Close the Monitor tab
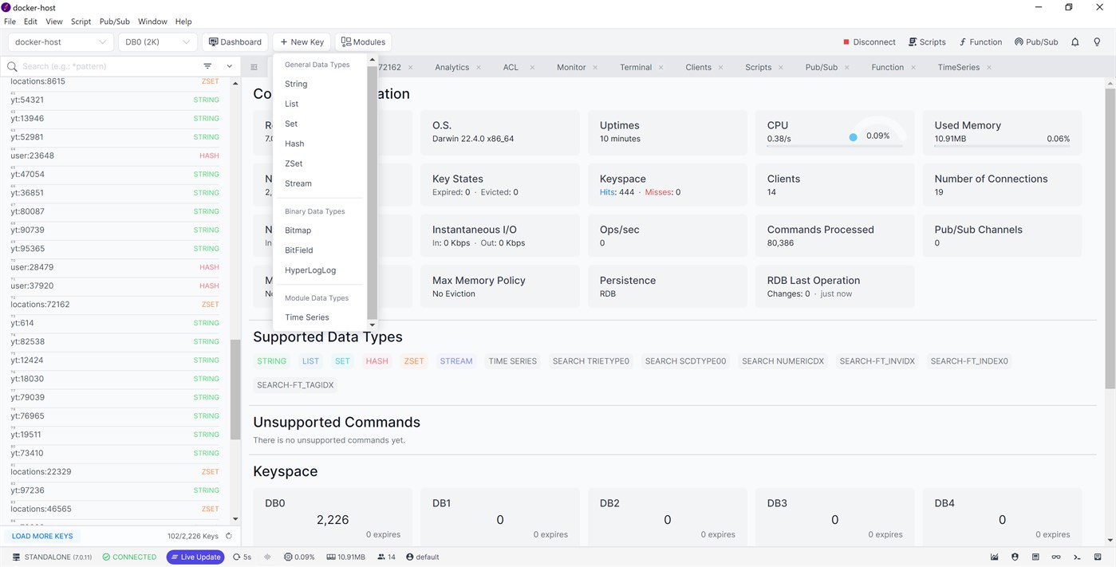Image resolution: width=1116 pixels, height=567 pixels. pos(595,68)
